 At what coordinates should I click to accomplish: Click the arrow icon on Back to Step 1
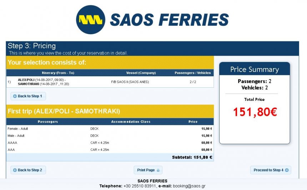(x=15, y=96)
